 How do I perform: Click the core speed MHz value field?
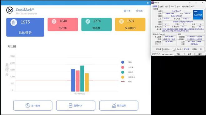pyautogui.click(x=169, y=37)
